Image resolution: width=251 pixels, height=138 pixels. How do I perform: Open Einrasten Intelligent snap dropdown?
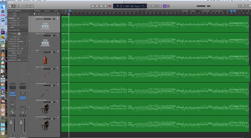[x=195, y=11]
